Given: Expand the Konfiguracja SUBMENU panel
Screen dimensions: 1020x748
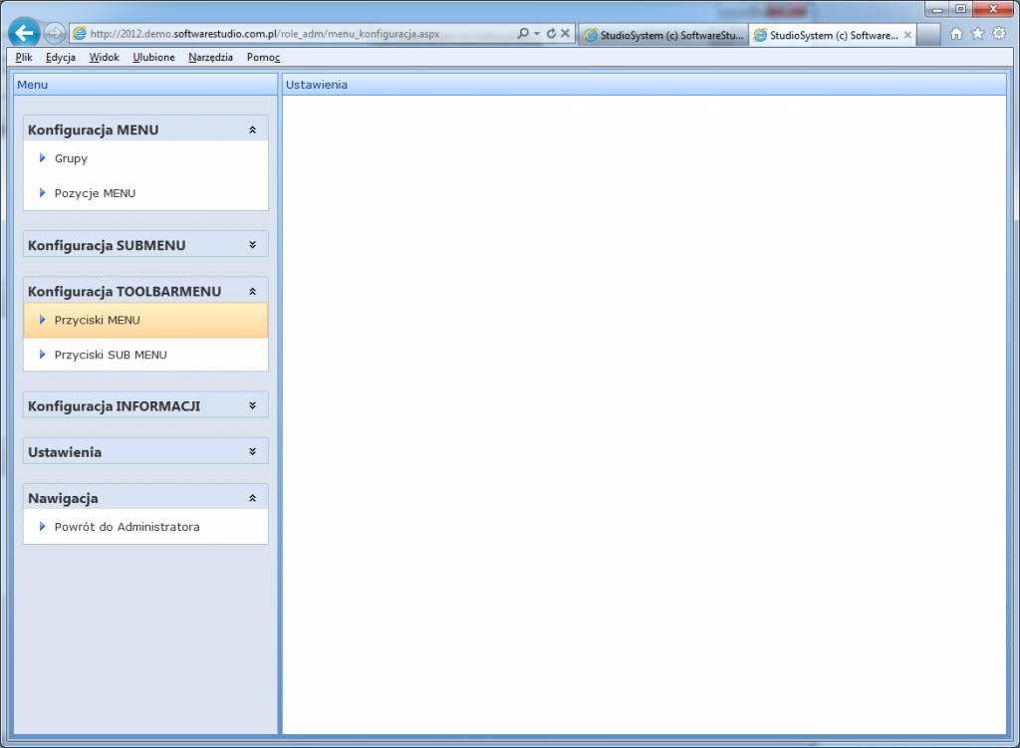Looking at the screenshot, I should coord(252,245).
